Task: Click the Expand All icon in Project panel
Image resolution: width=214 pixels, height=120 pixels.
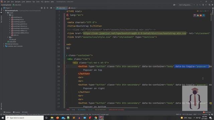Action: click(x=44, y=8)
